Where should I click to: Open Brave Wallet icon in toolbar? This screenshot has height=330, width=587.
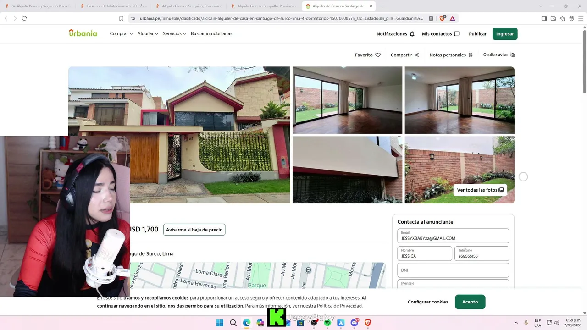[553, 18]
